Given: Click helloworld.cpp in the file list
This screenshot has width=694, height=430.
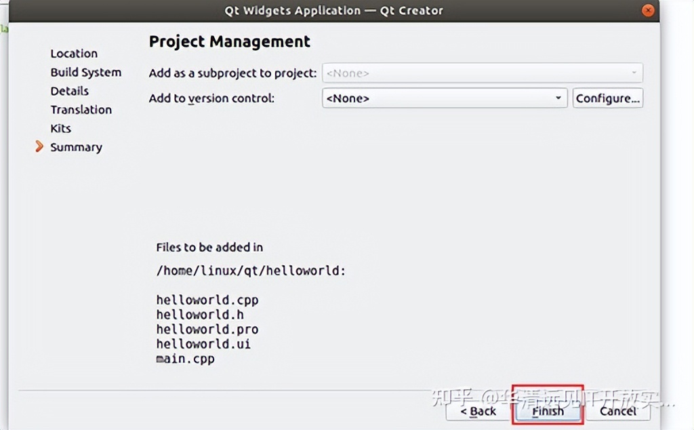Looking at the screenshot, I should coord(207,300).
